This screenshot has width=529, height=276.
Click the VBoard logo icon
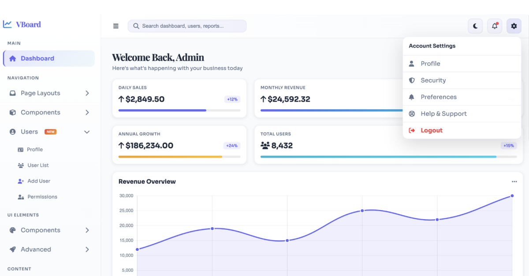coord(7,24)
